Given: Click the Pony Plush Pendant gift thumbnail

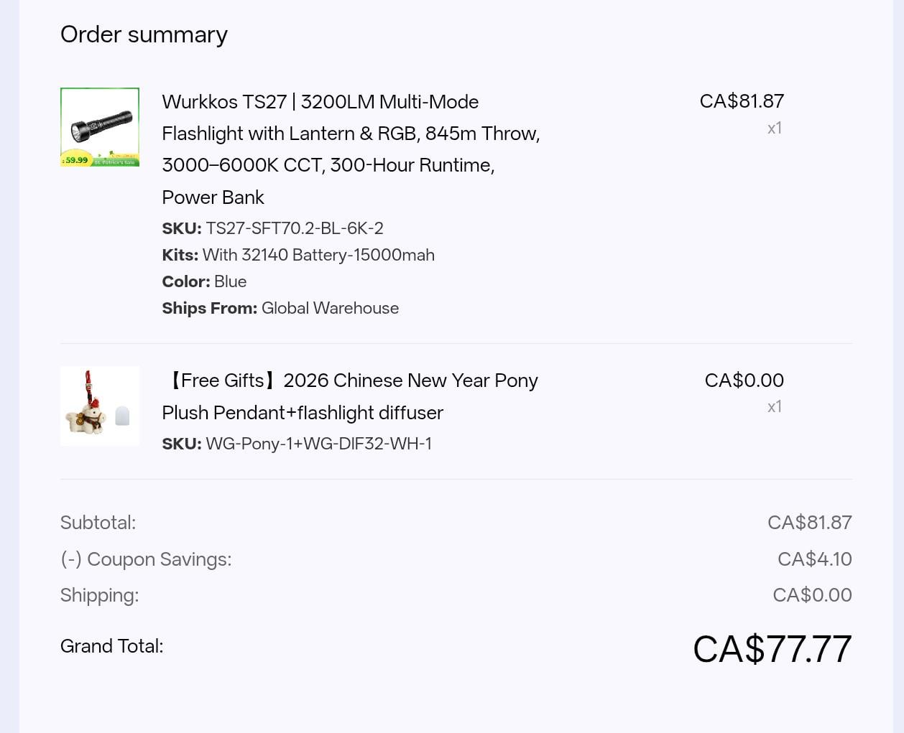Looking at the screenshot, I should (x=100, y=406).
